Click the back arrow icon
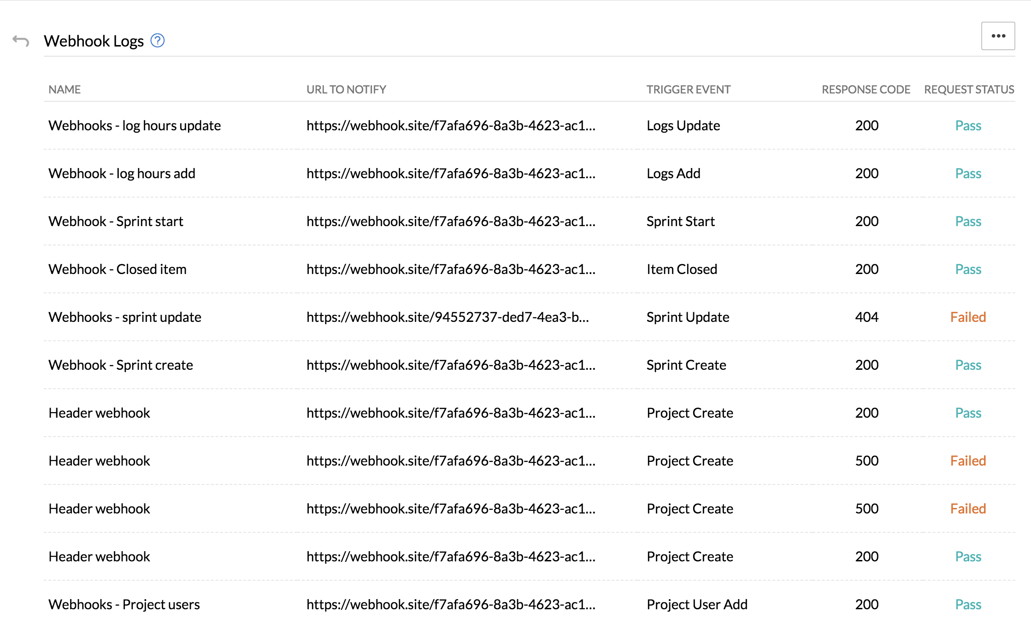This screenshot has width=1031, height=624. [21, 41]
